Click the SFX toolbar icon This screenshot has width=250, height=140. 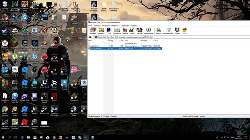pos(184,31)
